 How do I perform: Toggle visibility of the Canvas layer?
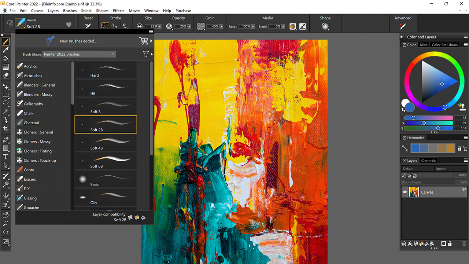point(405,192)
